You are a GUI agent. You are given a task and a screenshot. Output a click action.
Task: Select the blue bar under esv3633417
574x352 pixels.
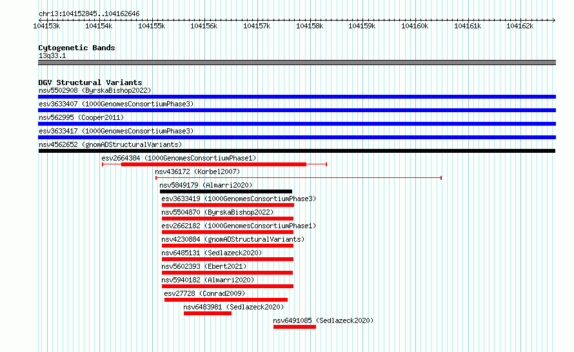pos(297,137)
